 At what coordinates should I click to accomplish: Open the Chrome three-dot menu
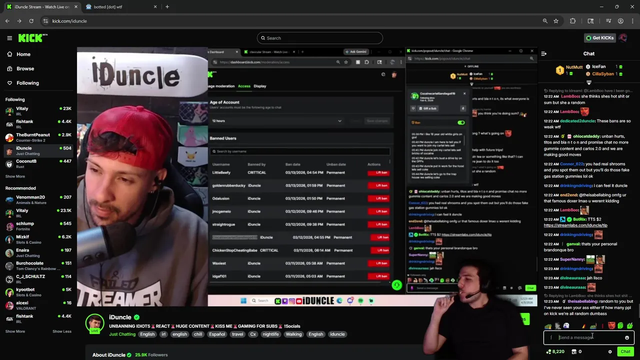point(632,21)
